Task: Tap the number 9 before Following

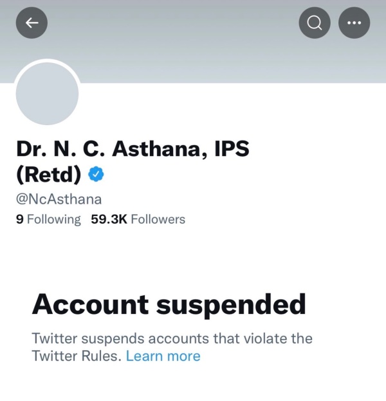Action: pyautogui.click(x=20, y=219)
